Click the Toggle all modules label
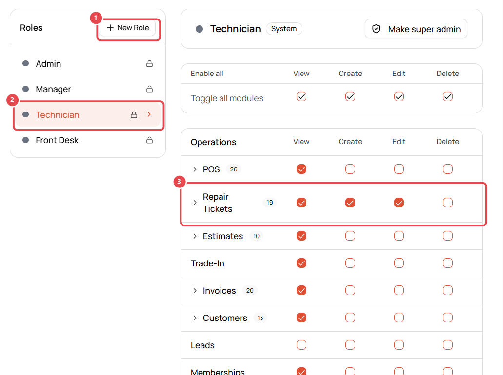Viewport: 503px width, 375px height. [227, 98]
